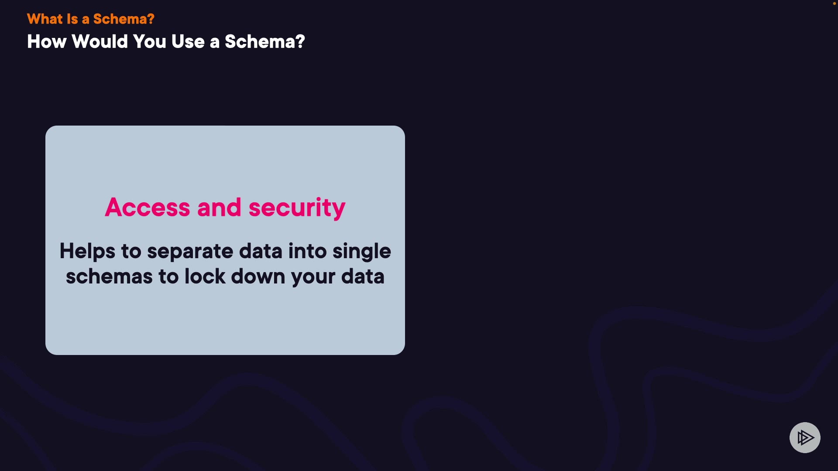Click the Pluralsight logo icon

805,437
